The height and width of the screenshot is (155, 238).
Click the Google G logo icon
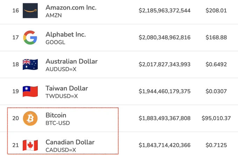coord(30,37)
